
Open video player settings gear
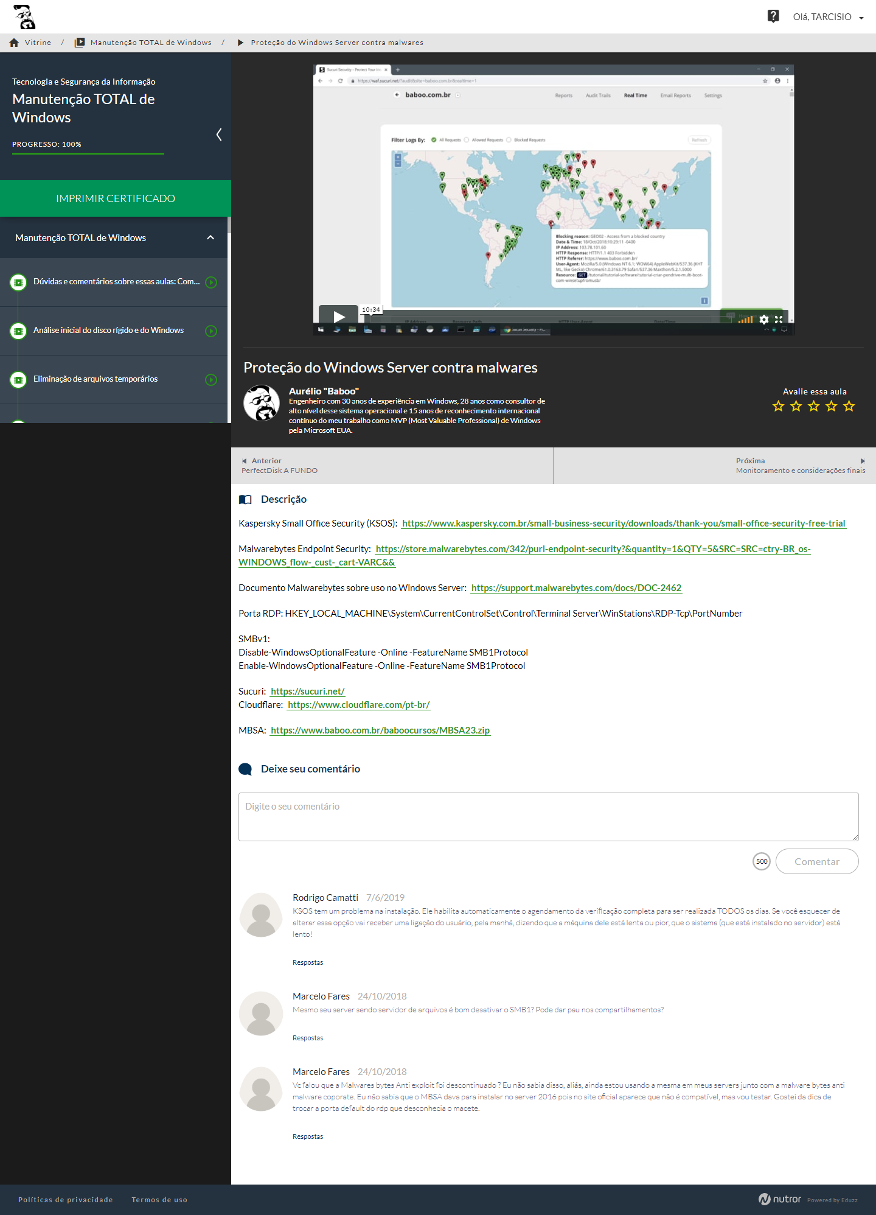point(764,320)
